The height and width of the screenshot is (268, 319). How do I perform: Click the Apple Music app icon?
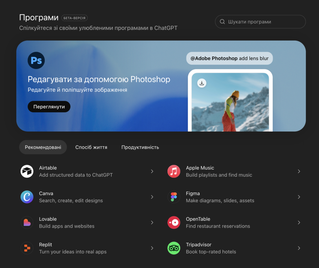pyautogui.click(x=174, y=172)
